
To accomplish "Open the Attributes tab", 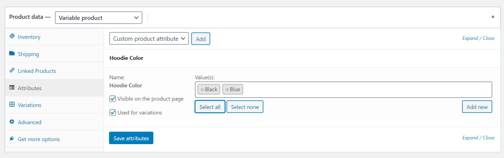I will pos(54,88).
